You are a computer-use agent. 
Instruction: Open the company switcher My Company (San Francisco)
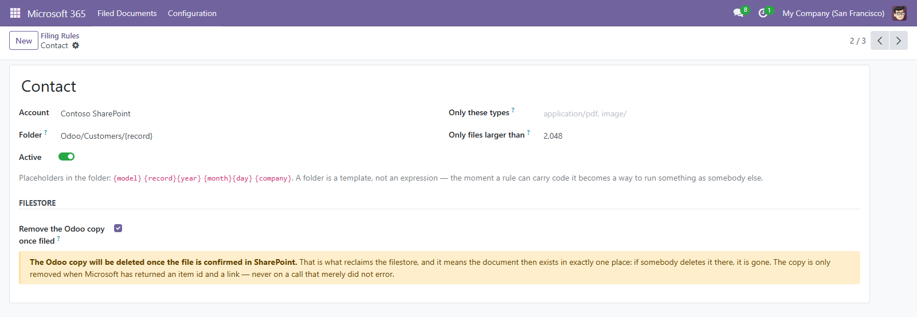[x=833, y=13]
